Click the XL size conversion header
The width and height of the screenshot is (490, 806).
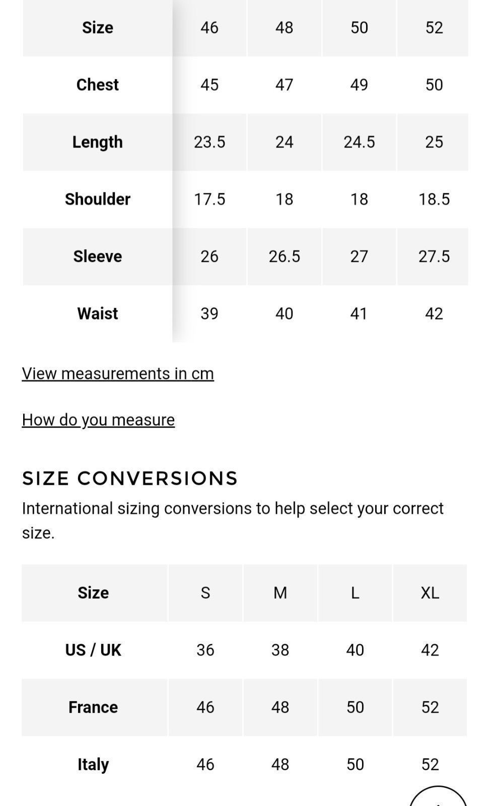(430, 593)
